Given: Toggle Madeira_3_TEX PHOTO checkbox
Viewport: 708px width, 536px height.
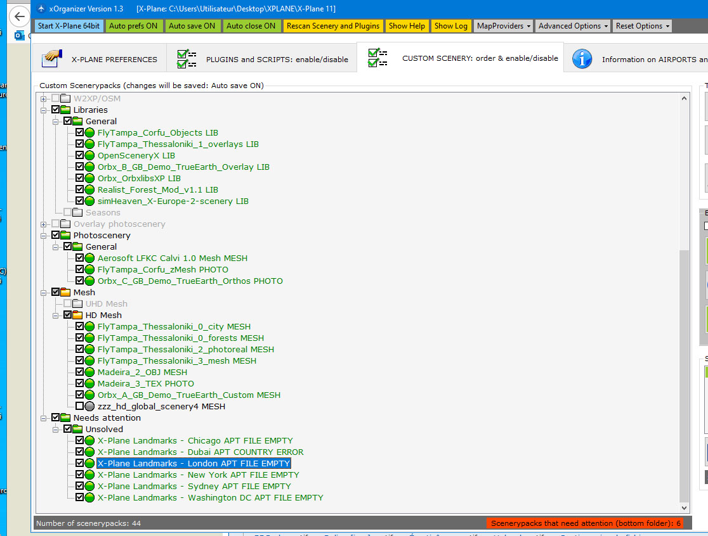Looking at the screenshot, I should (79, 383).
